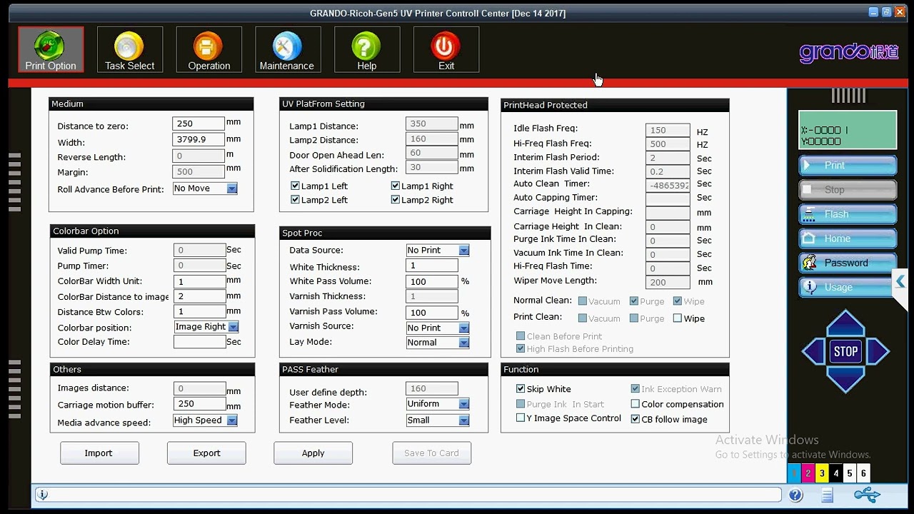
Task: Disable the Skip White option
Action: point(521,389)
